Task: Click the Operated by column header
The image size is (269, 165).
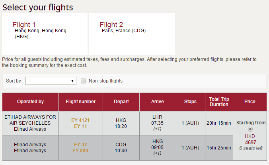Action: click(30, 102)
